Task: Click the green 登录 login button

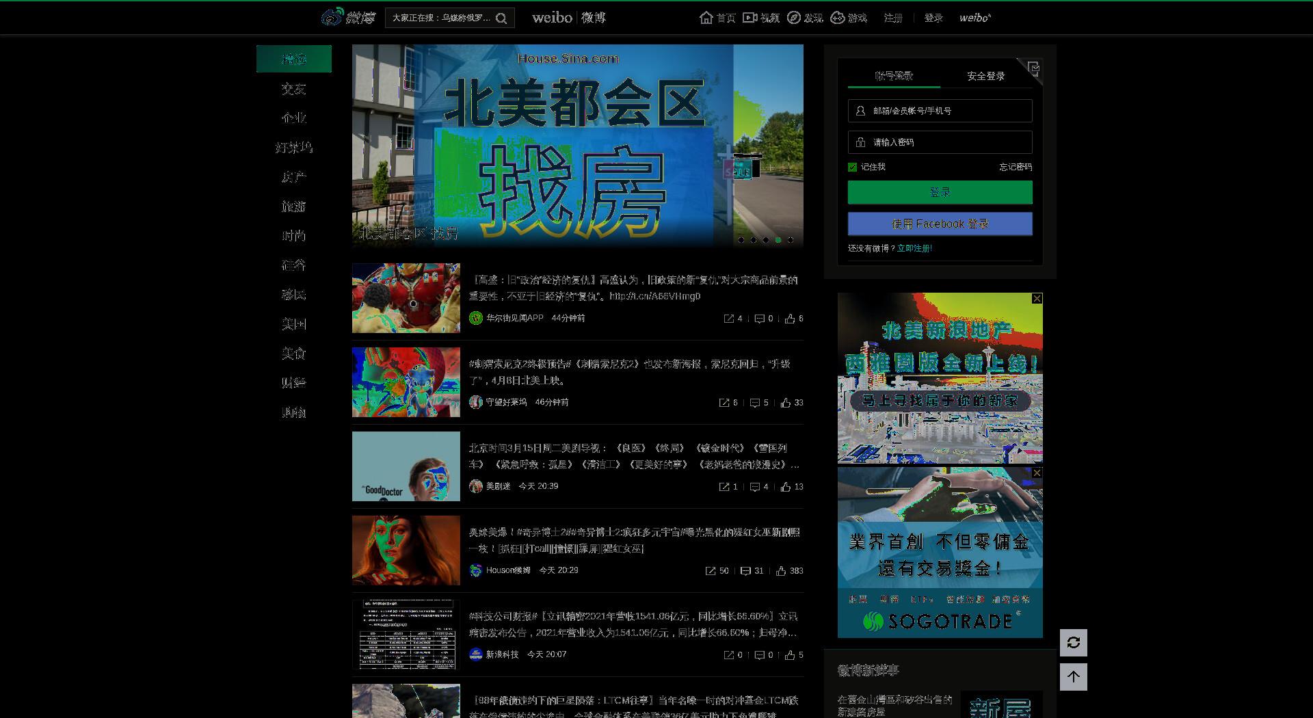Action: point(940,192)
